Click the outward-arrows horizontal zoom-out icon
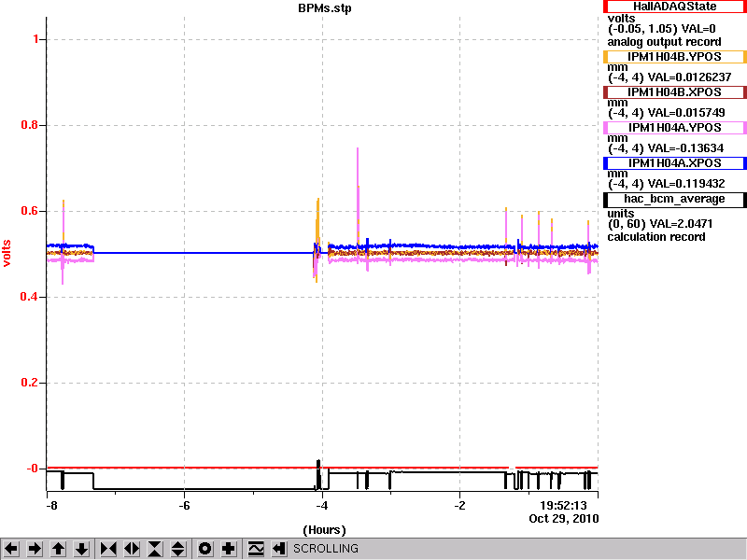 point(132,549)
